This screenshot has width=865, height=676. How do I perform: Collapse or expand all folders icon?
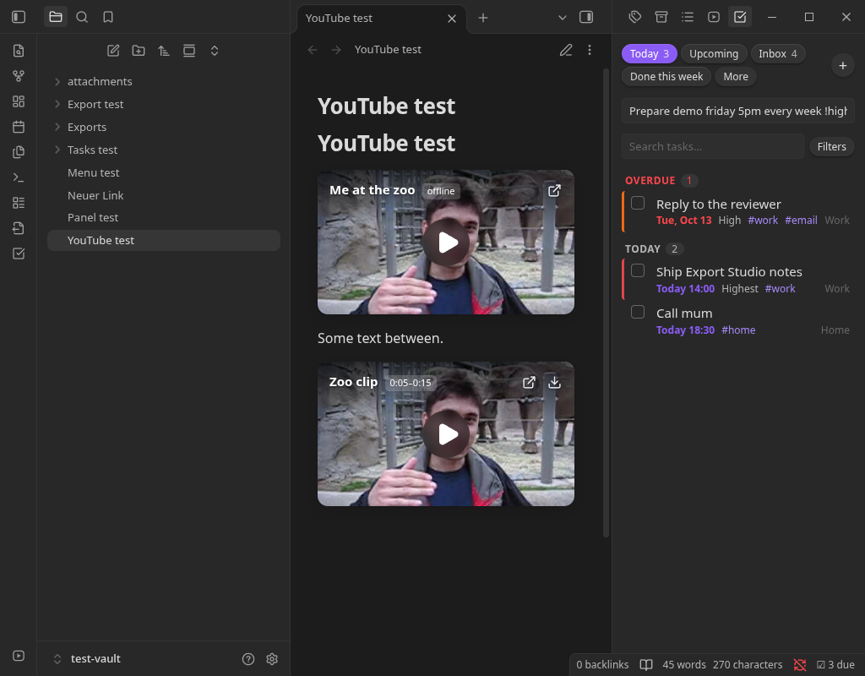[x=215, y=51]
